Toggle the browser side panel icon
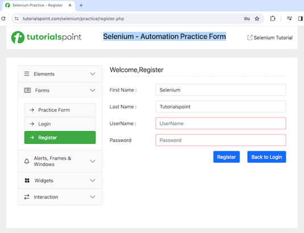Image resolution: width=304 pixels, height=233 pixels. click(x=301, y=19)
